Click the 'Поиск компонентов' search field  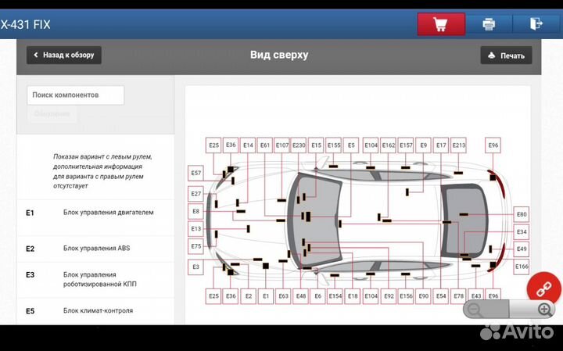tap(75, 95)
